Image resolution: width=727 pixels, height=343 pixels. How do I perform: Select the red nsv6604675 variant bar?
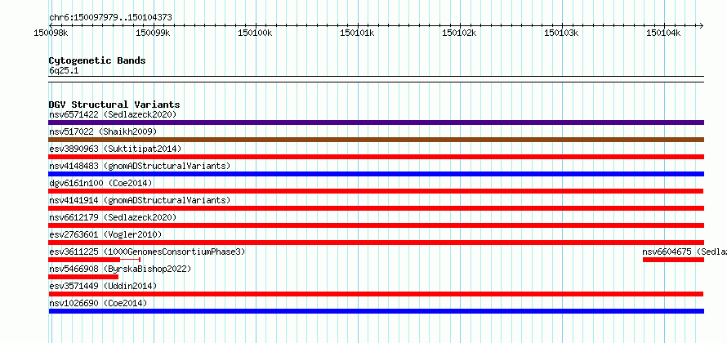673,260
